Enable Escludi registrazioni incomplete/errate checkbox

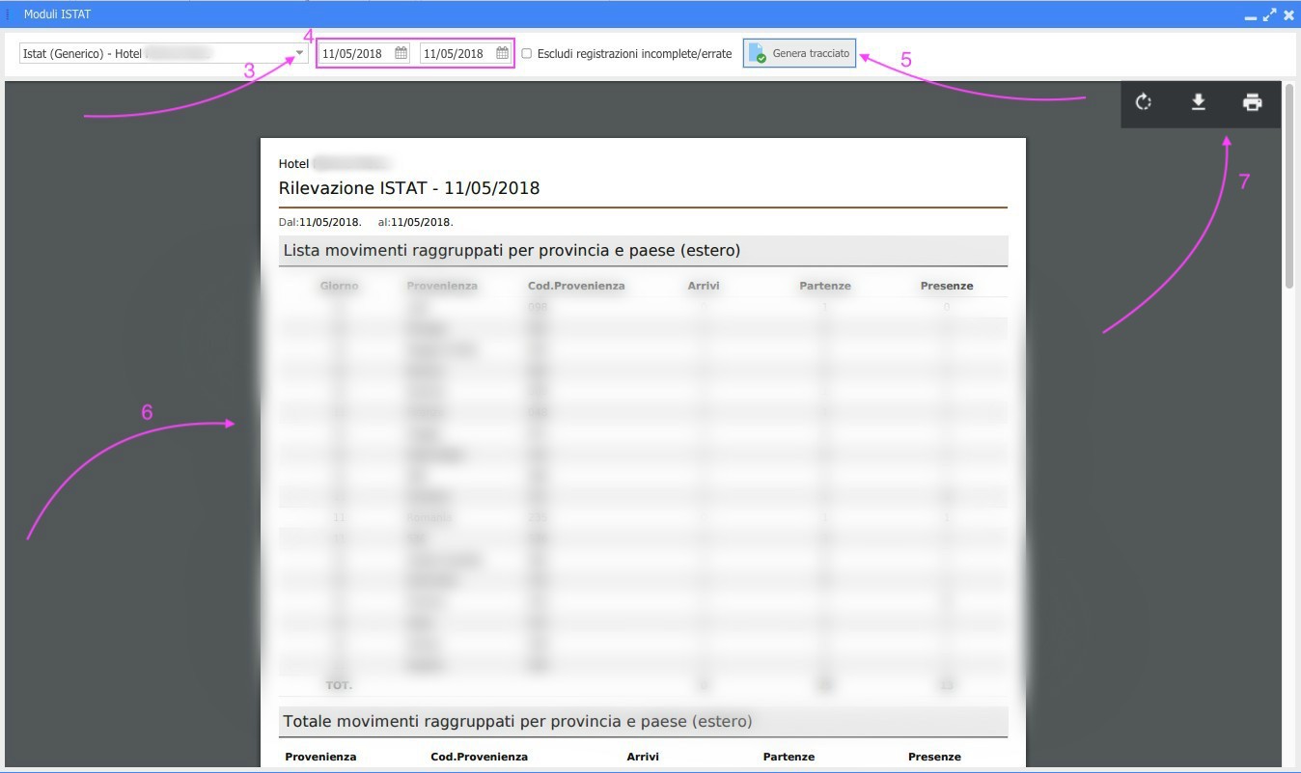pos(526,54)
